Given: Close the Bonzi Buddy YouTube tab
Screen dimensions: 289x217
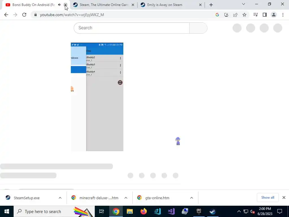Looking at the screenshot, I should tap(65, 5).
